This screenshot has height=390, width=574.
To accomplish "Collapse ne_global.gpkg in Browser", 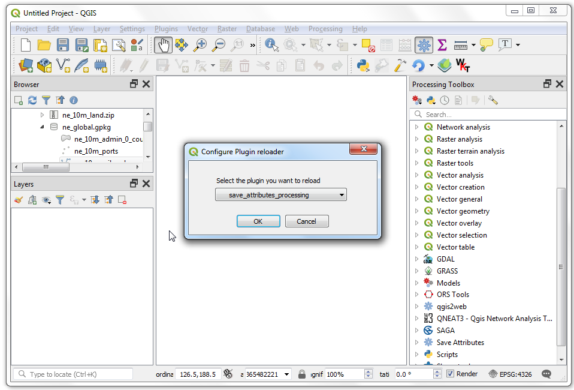I will point(42,127).
